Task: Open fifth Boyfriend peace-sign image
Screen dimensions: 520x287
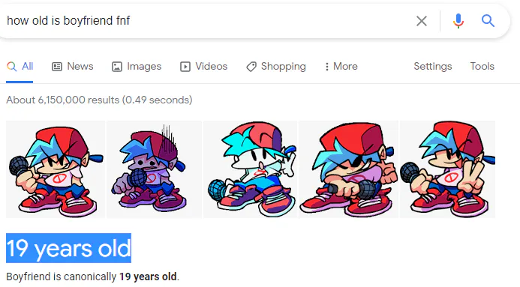Action: click(x=447, y=169)
